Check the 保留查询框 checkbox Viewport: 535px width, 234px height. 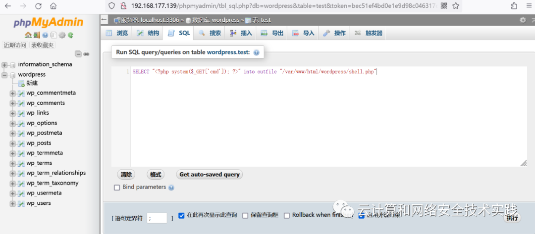pyautogui.click(x=245, y=215)
